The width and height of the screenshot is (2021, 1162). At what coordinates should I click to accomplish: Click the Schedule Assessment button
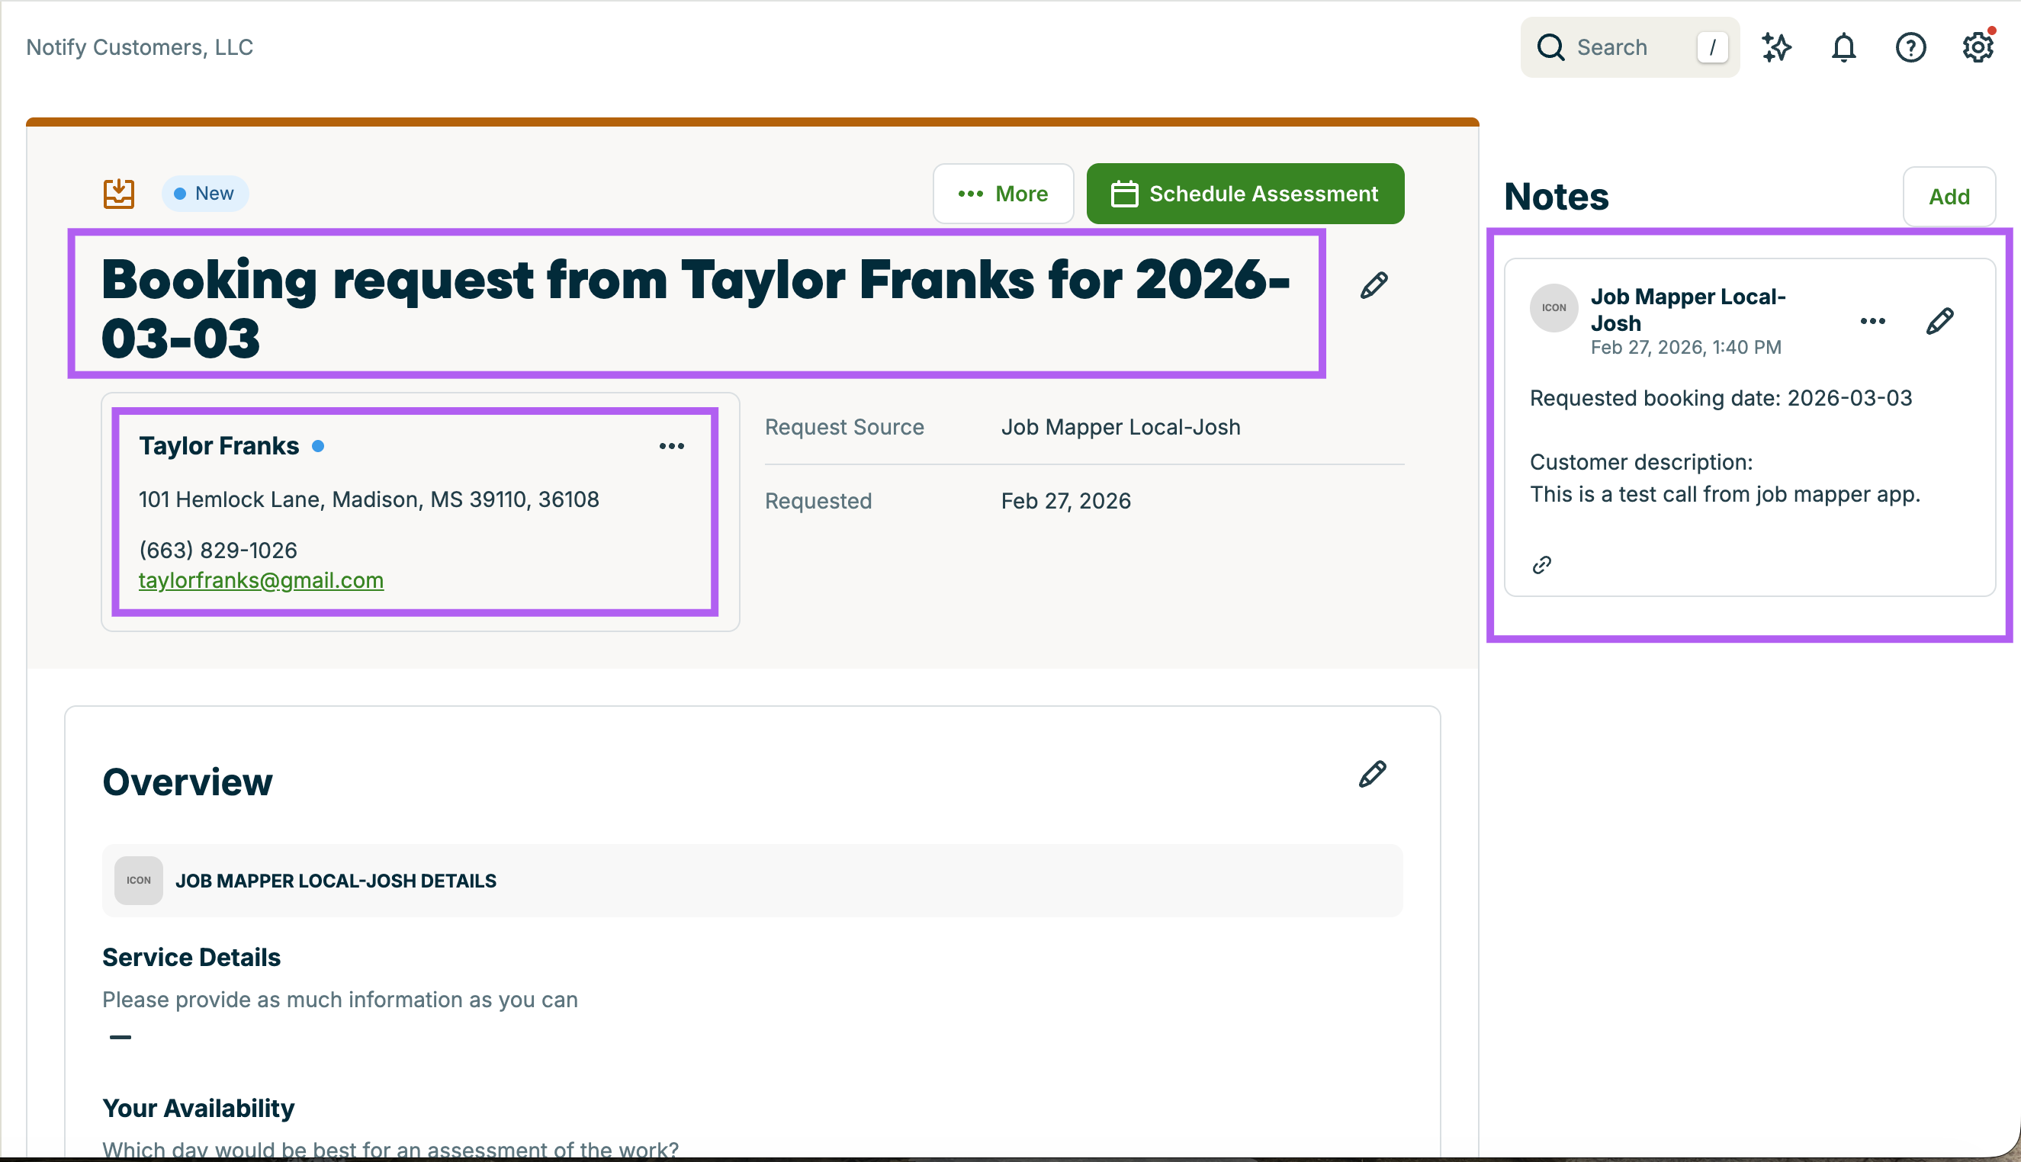click(x=1245, y=194)
